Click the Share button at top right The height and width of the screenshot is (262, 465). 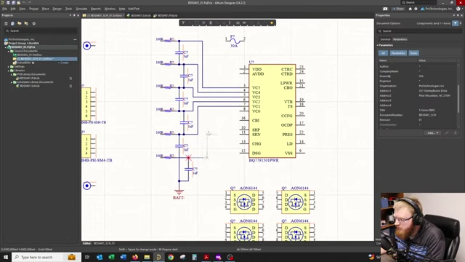coord(398,9)
